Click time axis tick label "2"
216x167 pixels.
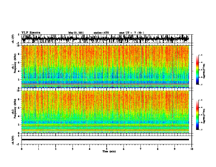(x=56, y=149)
